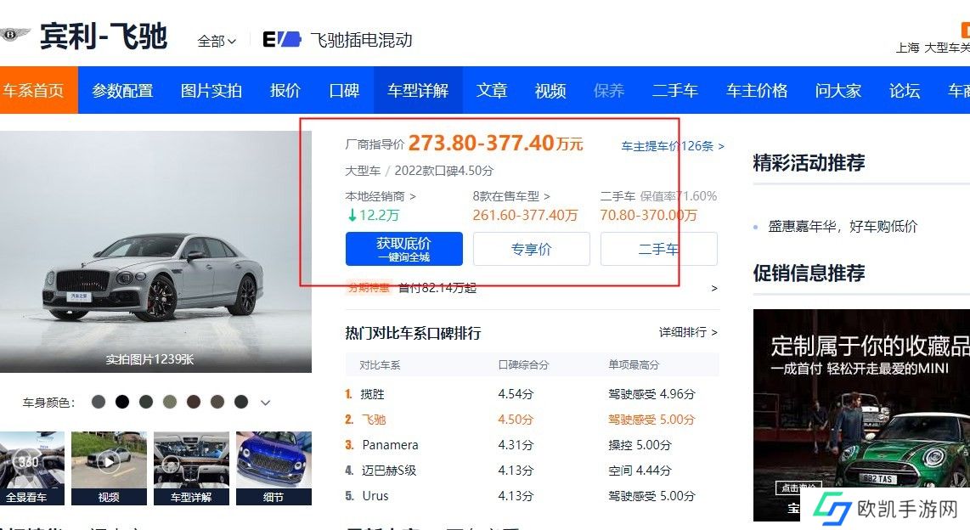Switch to the 参数配置 tab
The image size is (970, 530).
pyautogui.click(x=122, y=90)
